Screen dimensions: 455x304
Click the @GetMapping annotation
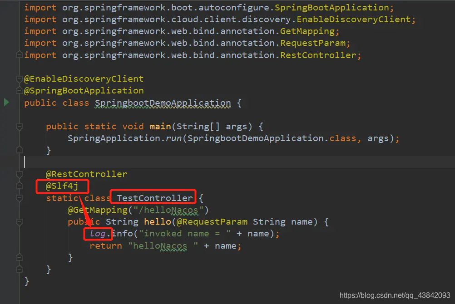98,210
